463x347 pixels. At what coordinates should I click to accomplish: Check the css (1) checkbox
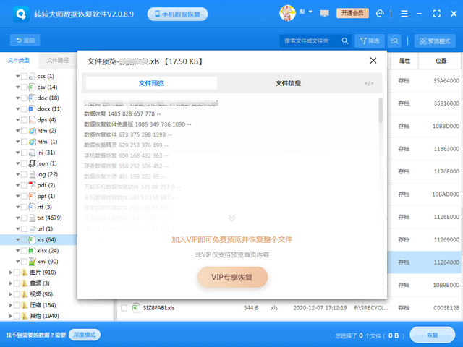click(x=24, y=77)
